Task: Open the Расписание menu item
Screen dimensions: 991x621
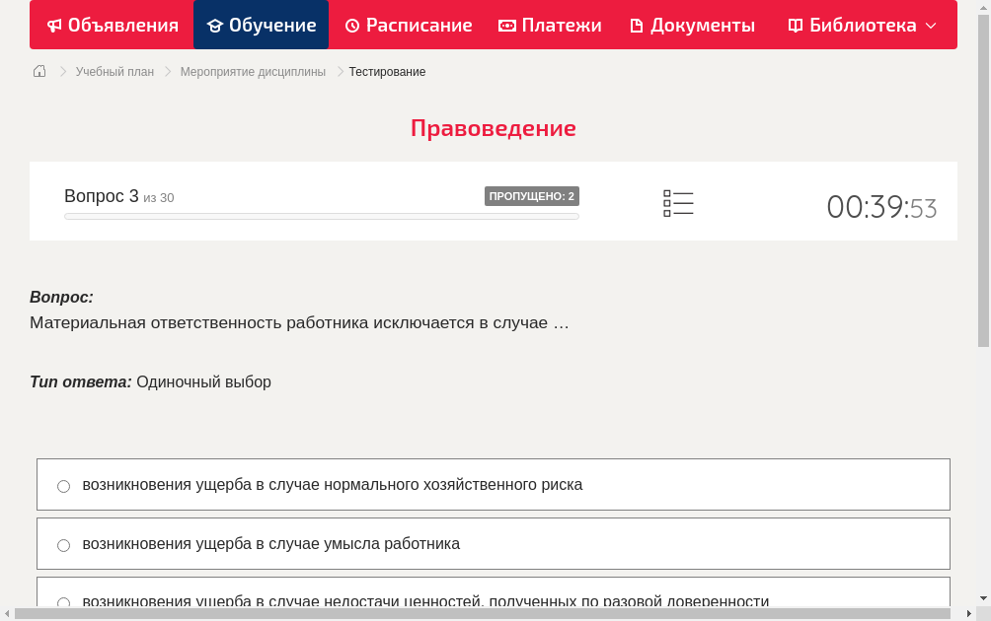Action: tap(408, 25)
